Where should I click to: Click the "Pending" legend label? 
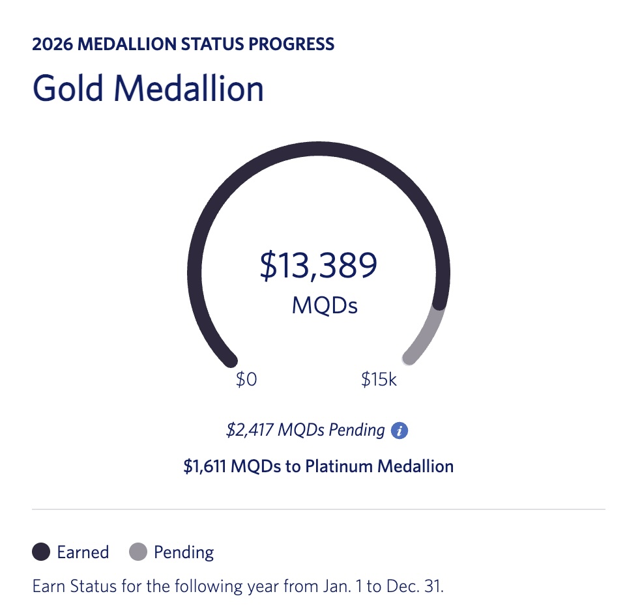click(x=184, y=553)
